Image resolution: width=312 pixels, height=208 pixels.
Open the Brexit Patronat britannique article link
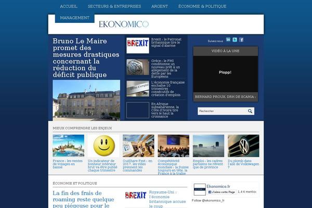166,43
